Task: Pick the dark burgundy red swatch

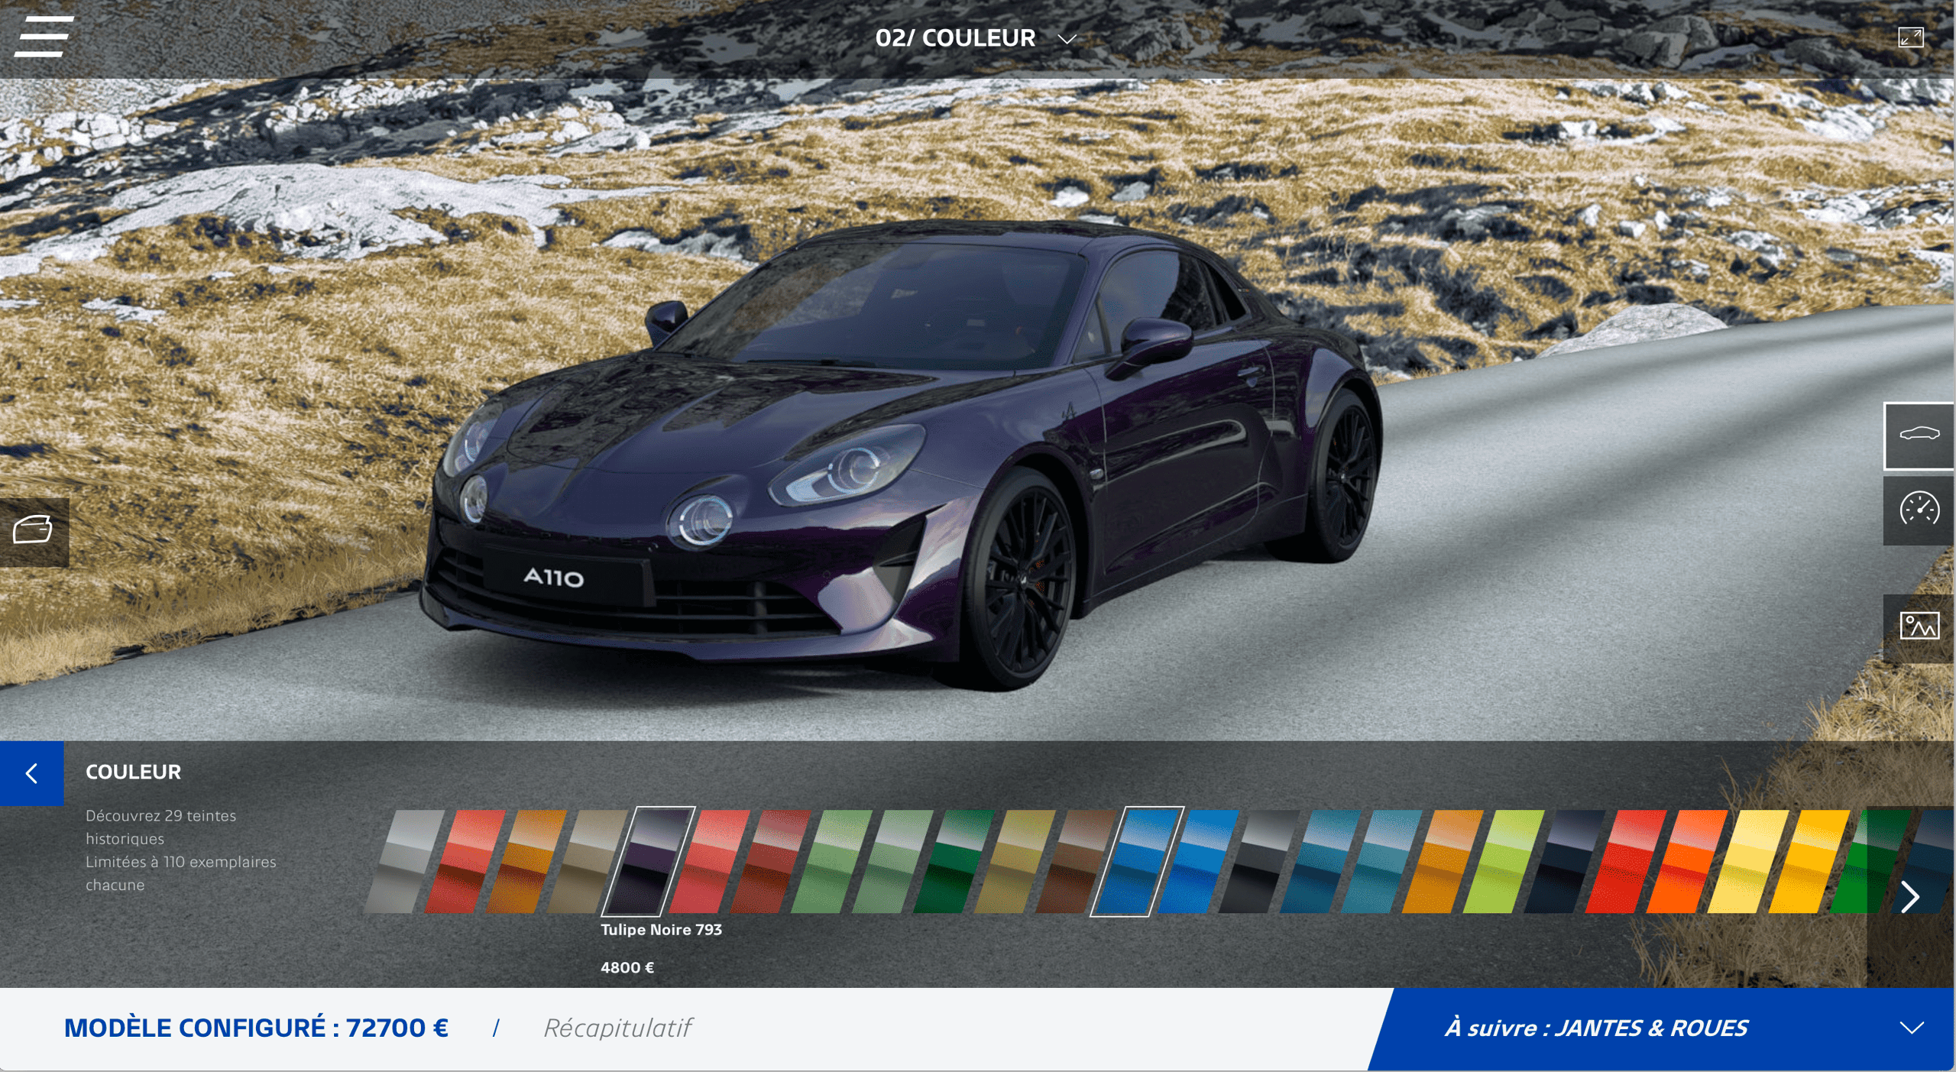Action: click(771, 861)
